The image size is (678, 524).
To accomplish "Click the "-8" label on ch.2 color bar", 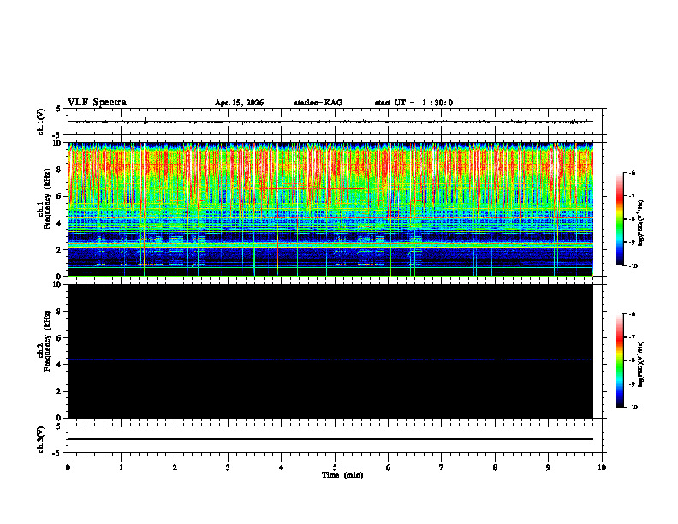I will 632,360.
